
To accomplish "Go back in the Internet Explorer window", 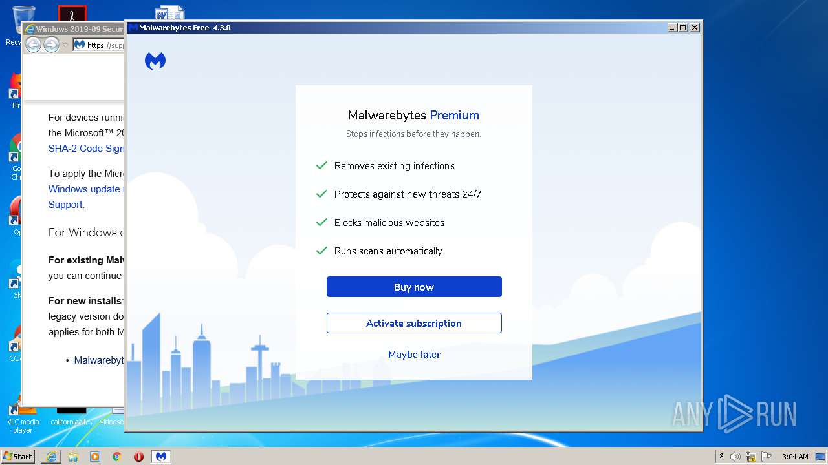I will pyautogui.click(x=33, y=45).
